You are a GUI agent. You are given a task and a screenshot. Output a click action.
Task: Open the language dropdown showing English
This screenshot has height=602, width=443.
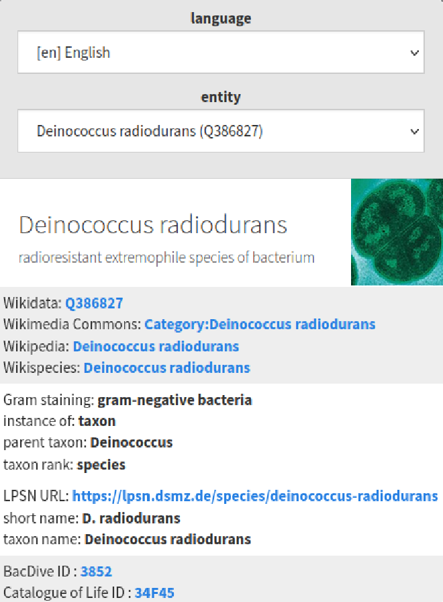pyautogui.click(x=221, y=52)
